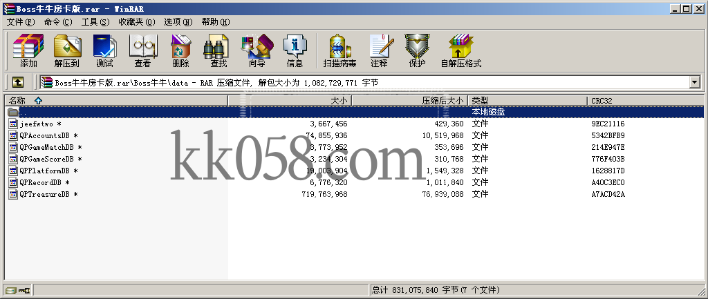708x299 pixels.
Task: Sort by 压缩后大小 column header
Action: (409, 101)
